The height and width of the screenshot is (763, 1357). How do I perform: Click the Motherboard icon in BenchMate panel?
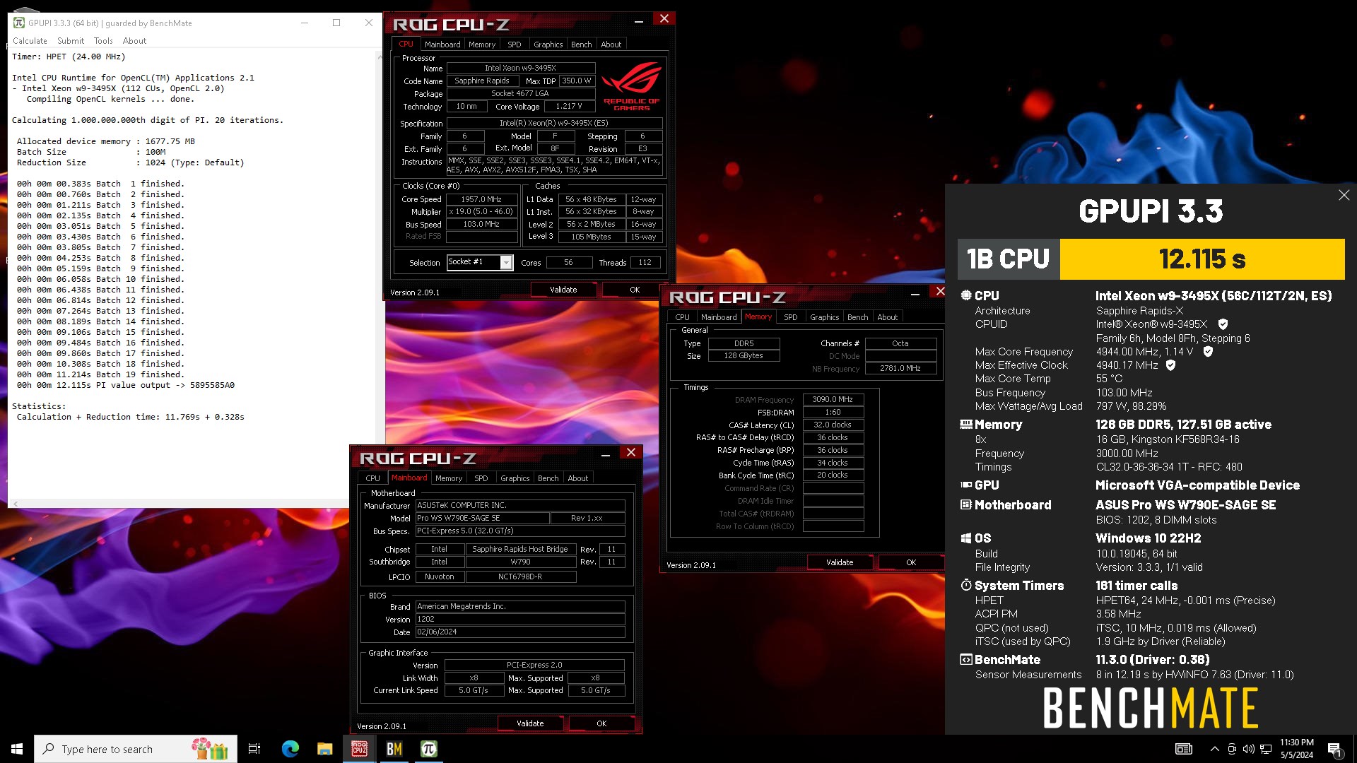[966, 504]
